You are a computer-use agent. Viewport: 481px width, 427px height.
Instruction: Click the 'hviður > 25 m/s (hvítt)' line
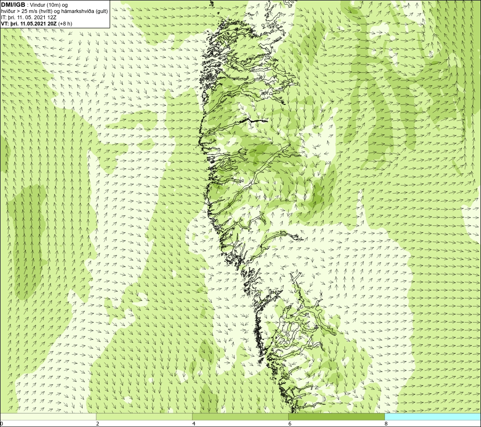(x=54, y=12)
